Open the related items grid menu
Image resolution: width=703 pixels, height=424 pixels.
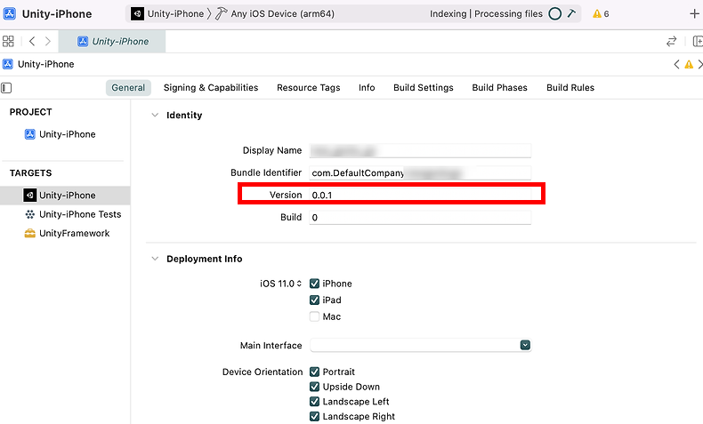pyautogui.click(x=8, y=41)
